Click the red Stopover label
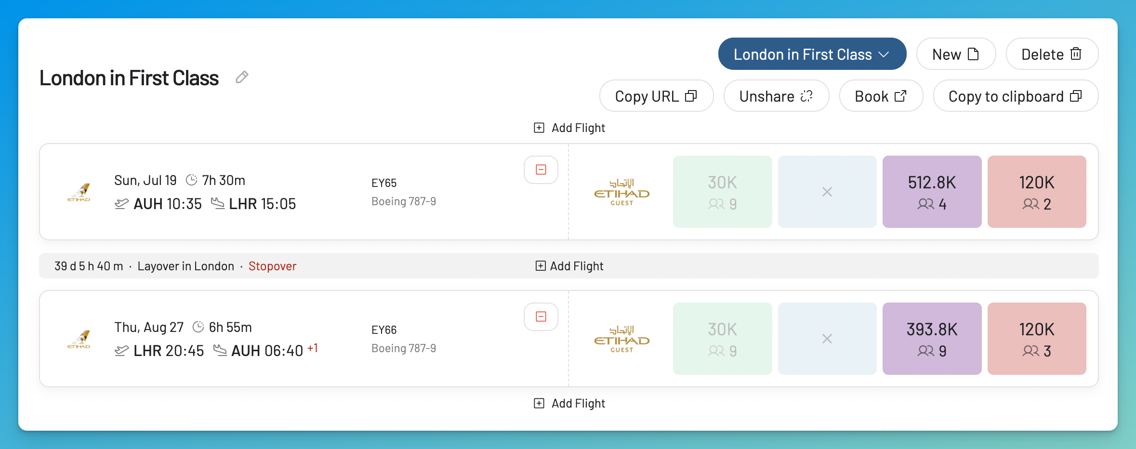1136x449 pixels. tap(272, 266)
